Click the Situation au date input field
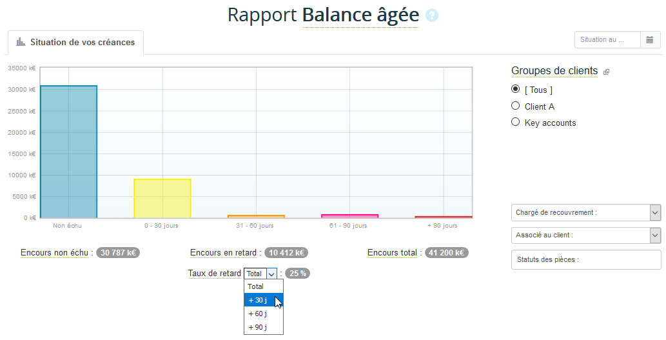This screenshot has width=666, height=340. coord(607,40)
